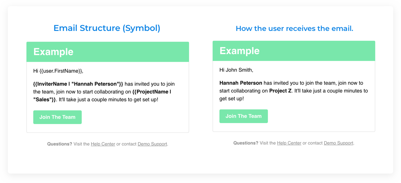This screenshot has height=183, width=401.
Task: Click the Example header of right email
Action: point(294,51)
